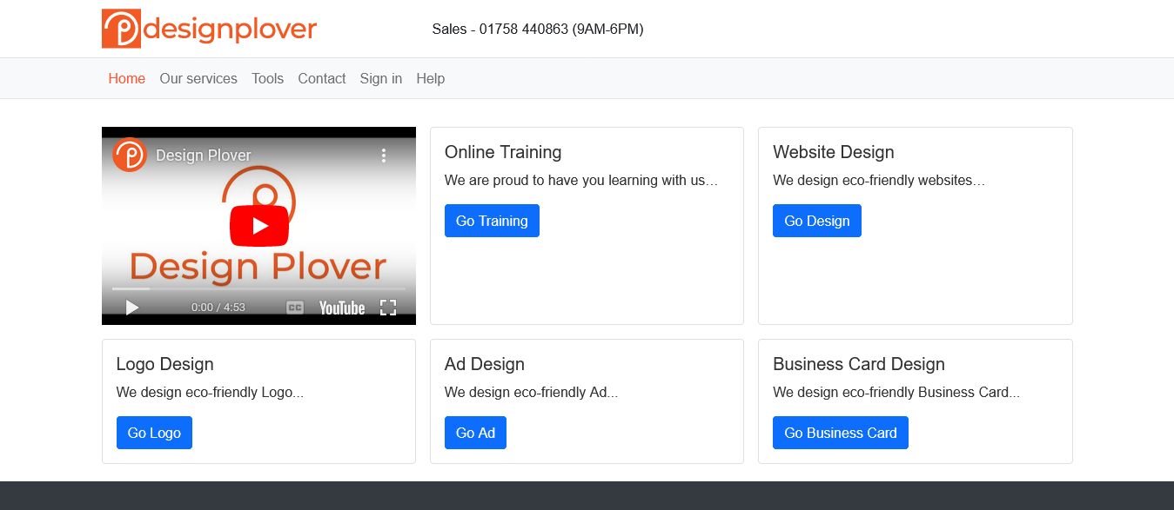Click the Go Training button
Viewport: 1174px width, 510px height.
492,221
